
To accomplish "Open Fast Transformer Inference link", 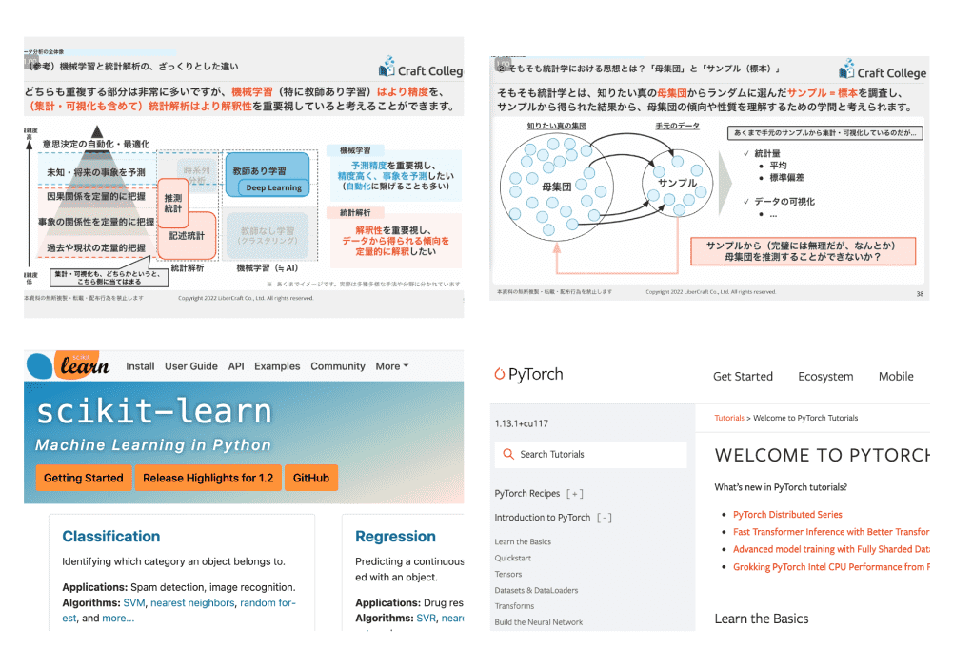I will [x=831, y=531].
